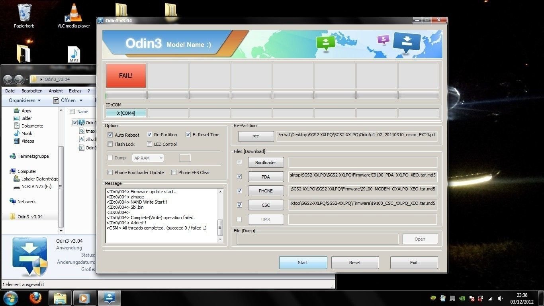Toggle the Name column select-all checkbox in Explorer
This screenshot has width=544, height=306.
[72, 112]
